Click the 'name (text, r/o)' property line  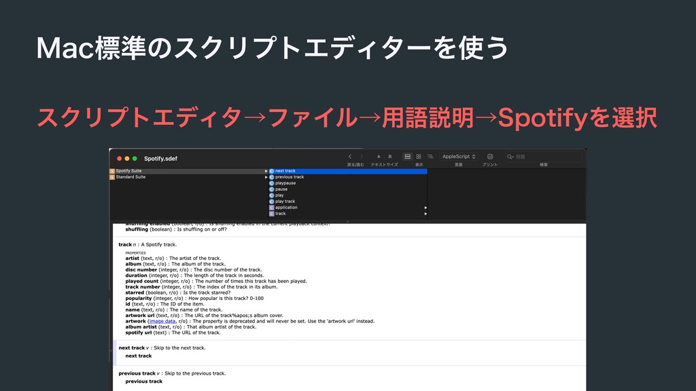click(173, 310)
